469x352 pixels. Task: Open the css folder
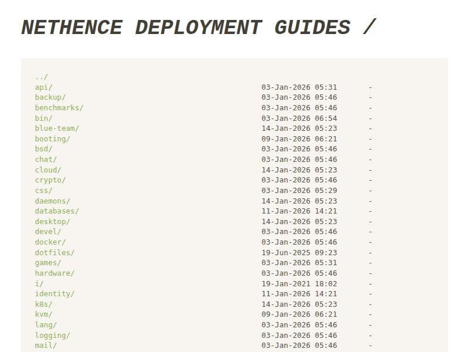[42, 190]
